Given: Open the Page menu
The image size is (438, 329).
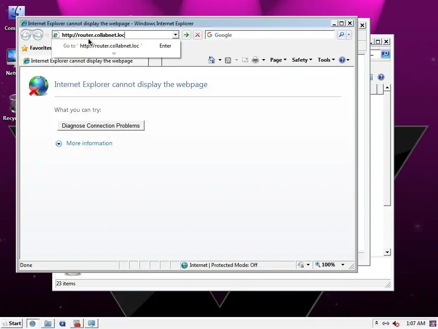Looking at the screenshot, I should click(x=278, y=60).
